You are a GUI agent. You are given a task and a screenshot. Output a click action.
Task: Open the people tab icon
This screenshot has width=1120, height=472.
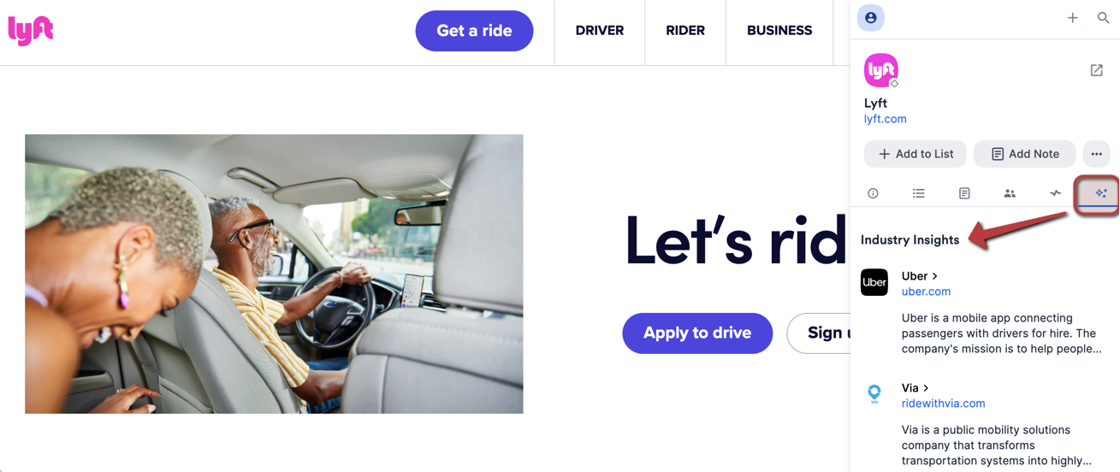(x=1010, y=193)
